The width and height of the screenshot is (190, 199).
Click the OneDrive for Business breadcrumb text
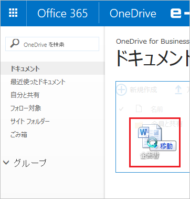153,41
